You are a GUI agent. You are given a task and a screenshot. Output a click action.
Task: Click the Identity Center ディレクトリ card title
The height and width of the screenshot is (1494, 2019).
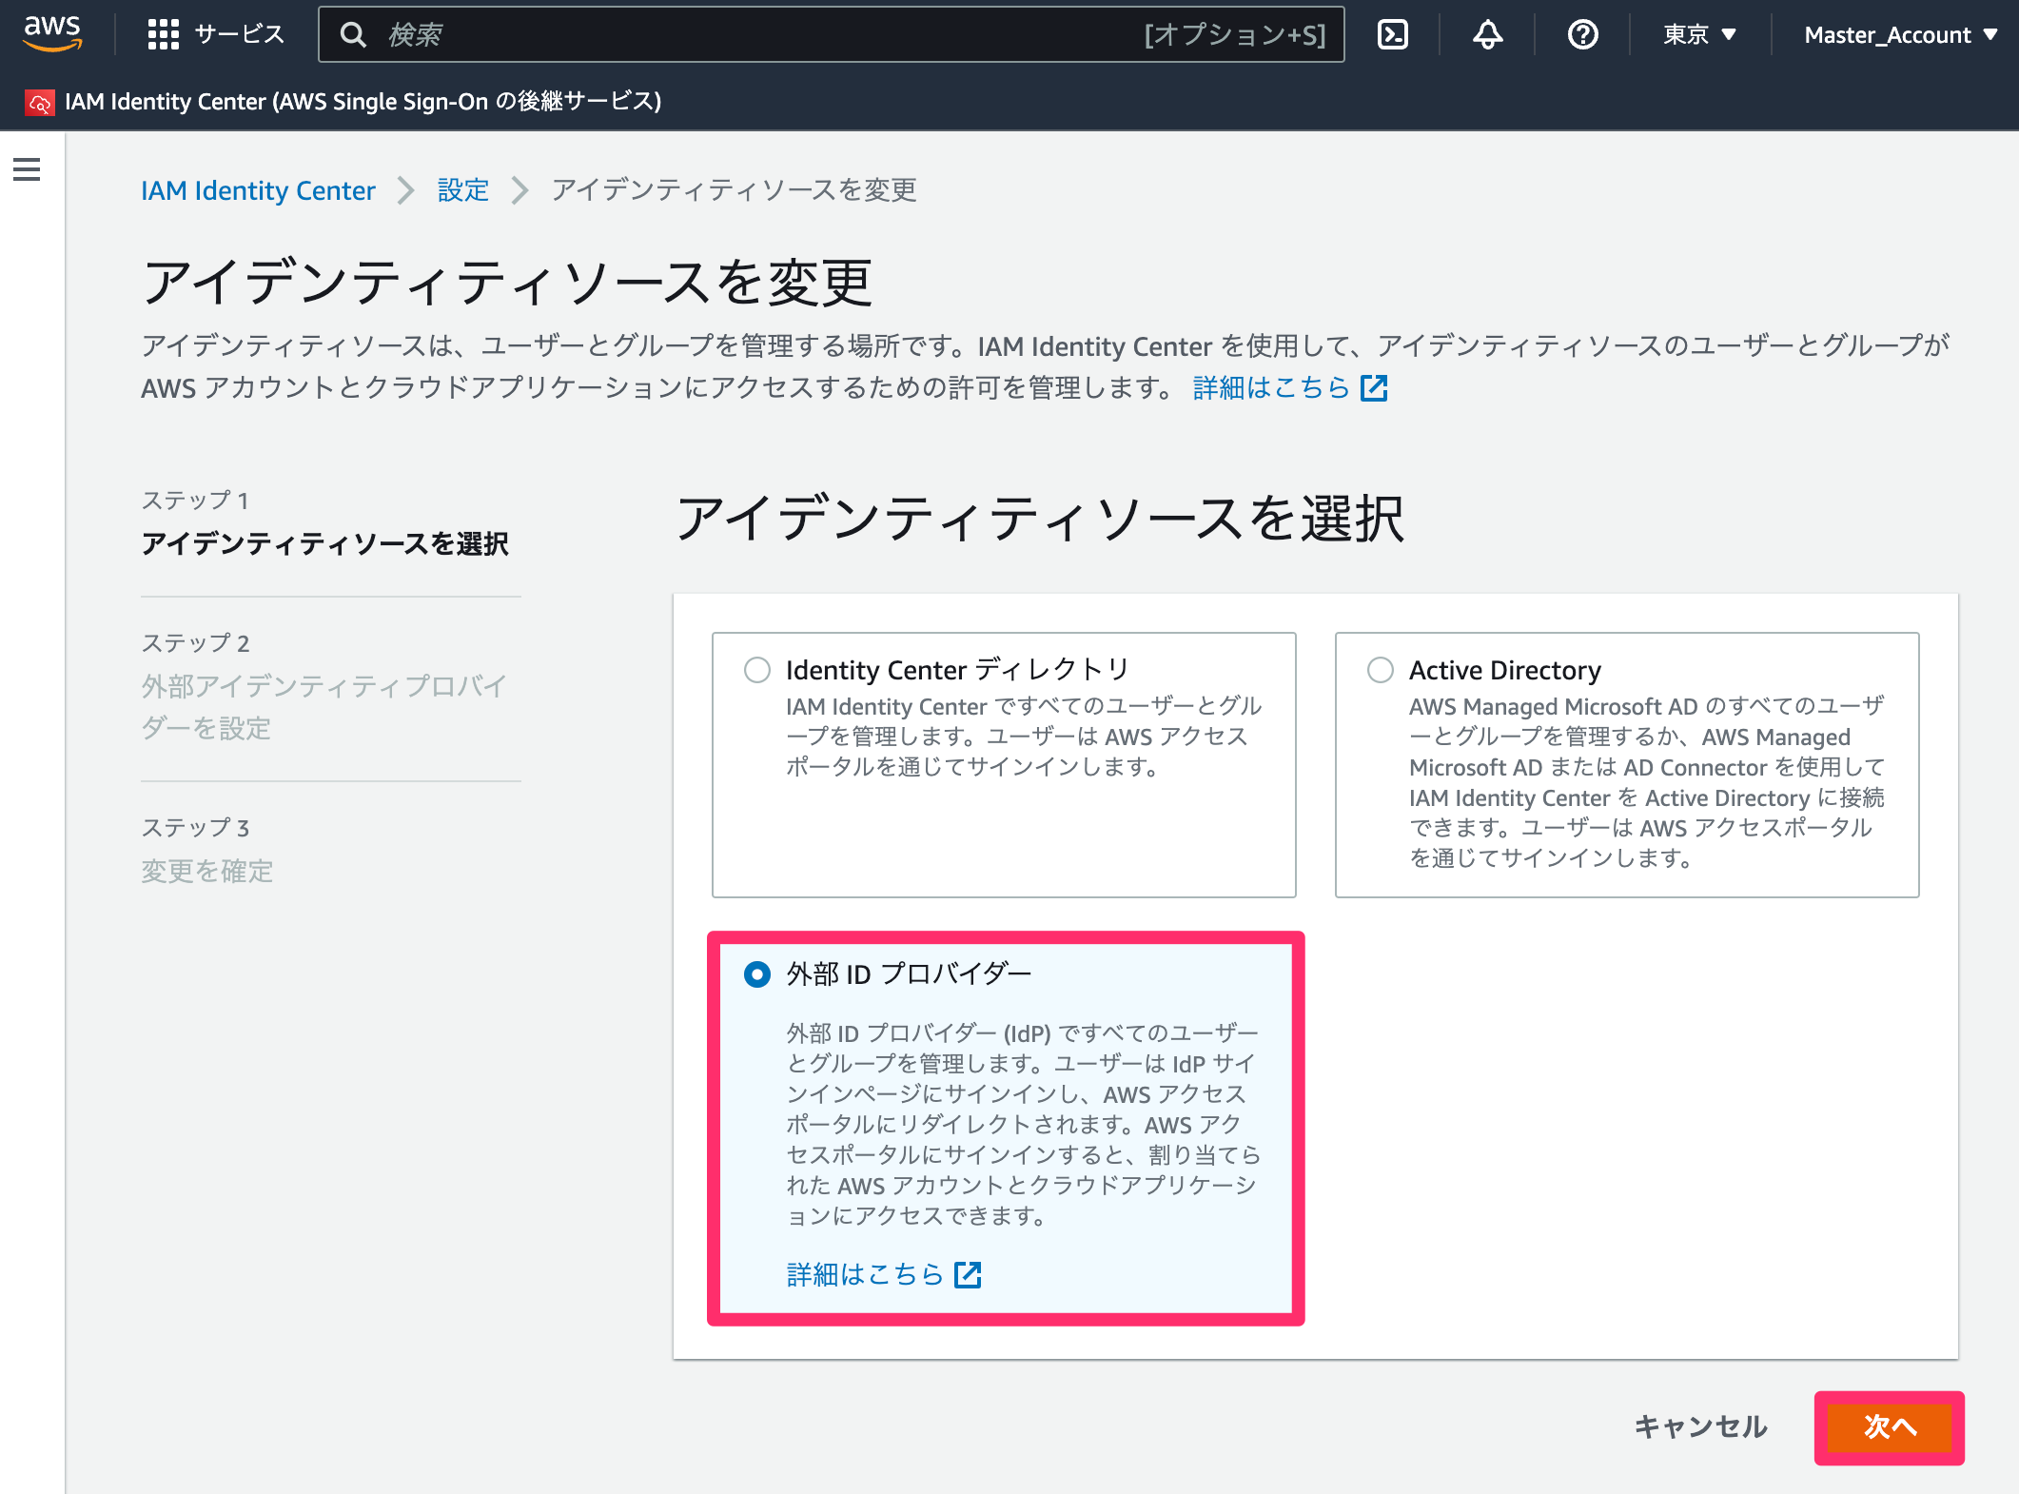(x=957, y=670)
